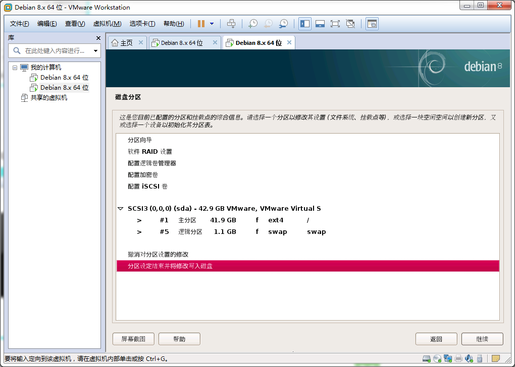The width and height of the screenshot is (515, 367).
Task: Collapse the SCSI3 (sda) disk triangle
Action: coord(121,209)
